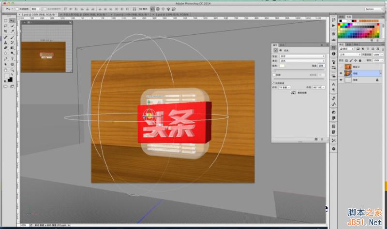The image size is (387, 229).
Task: Open the workspace switcher dropdown
Action: tap(373, 9)
